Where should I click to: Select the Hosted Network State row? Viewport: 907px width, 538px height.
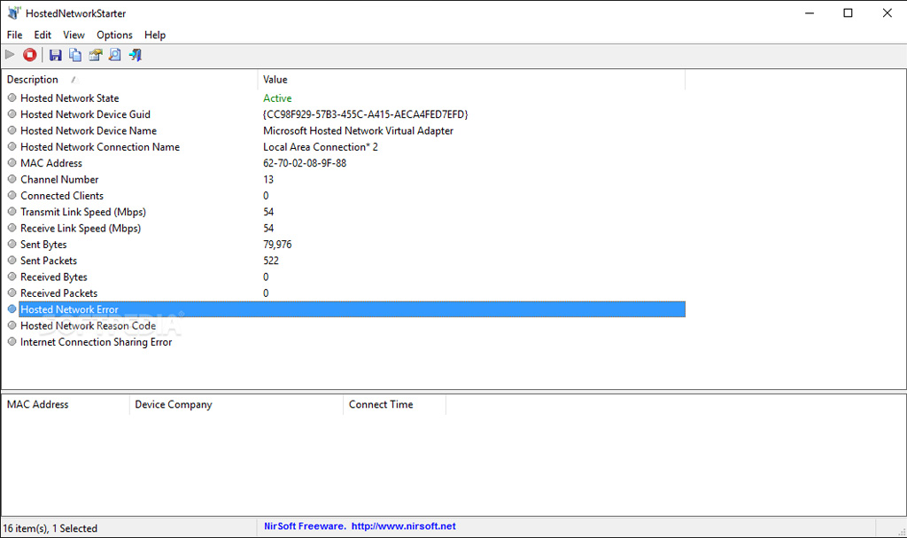[x=69, y=98]
